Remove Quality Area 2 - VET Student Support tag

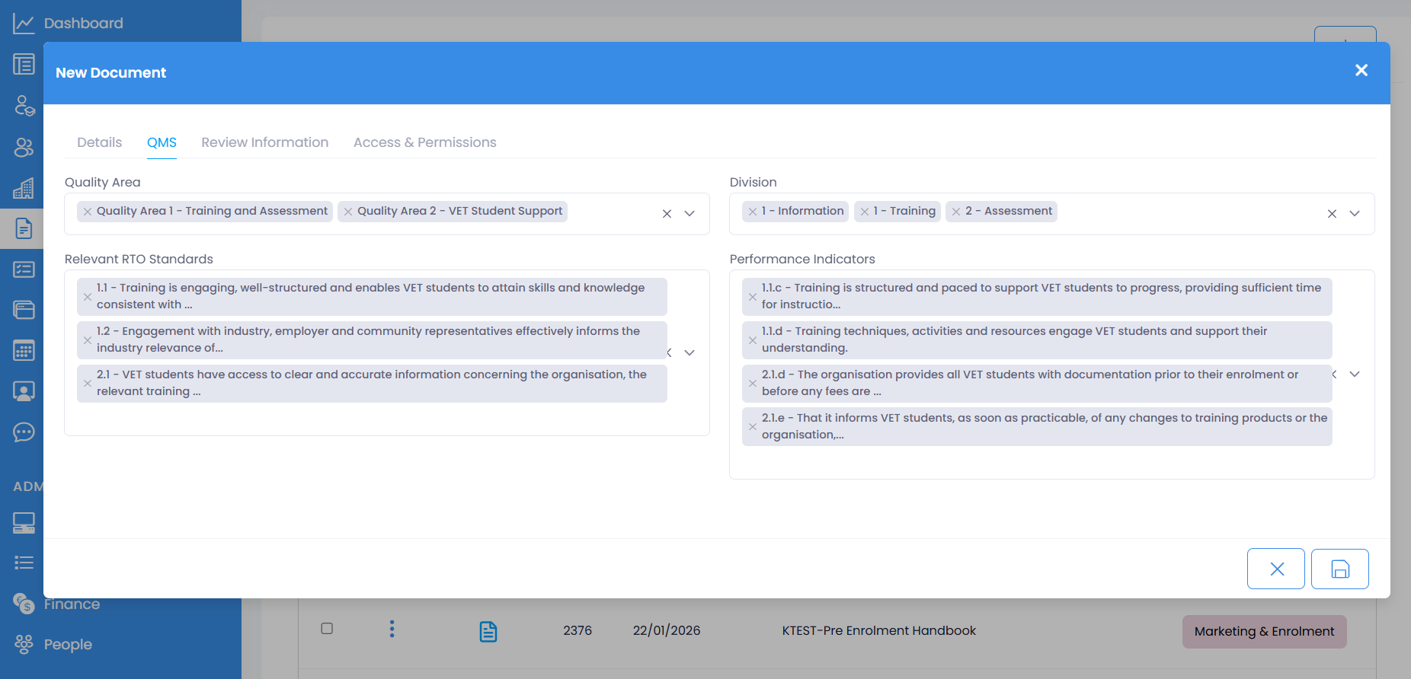point(348,212)
